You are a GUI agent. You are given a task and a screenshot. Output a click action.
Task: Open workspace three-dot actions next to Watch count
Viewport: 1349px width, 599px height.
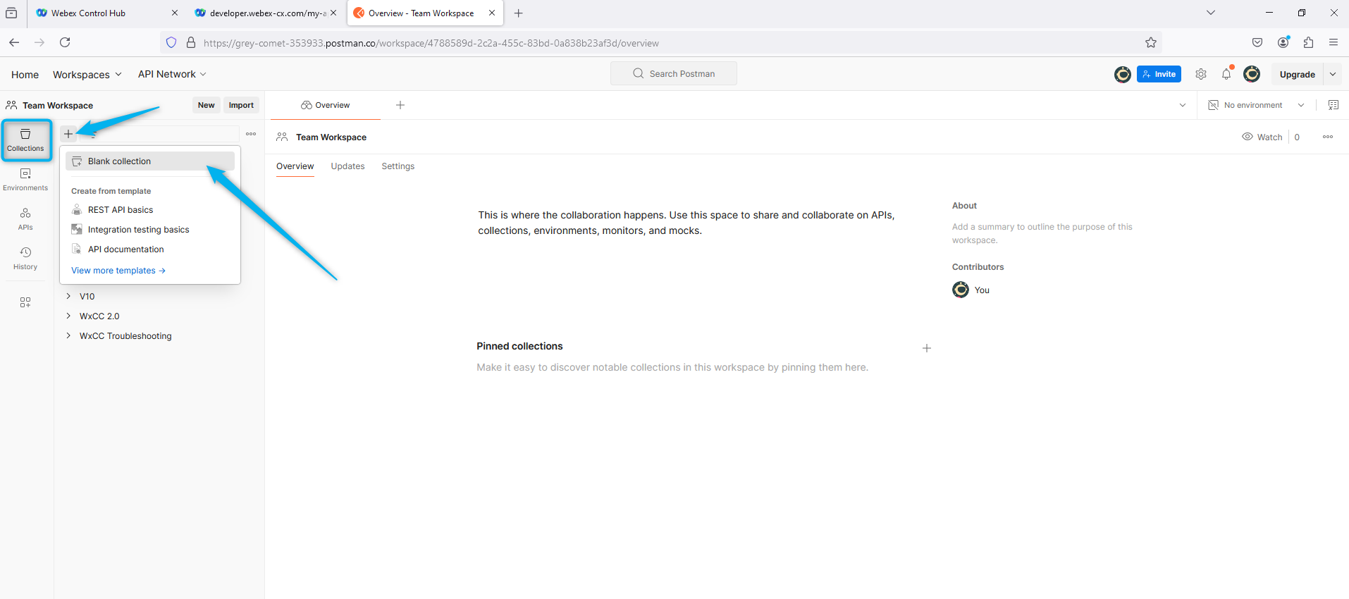(1328, 137)
